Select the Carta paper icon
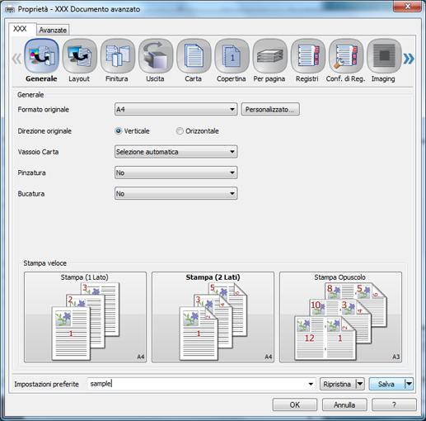This screenshot has height=421, width=426. 194,56
